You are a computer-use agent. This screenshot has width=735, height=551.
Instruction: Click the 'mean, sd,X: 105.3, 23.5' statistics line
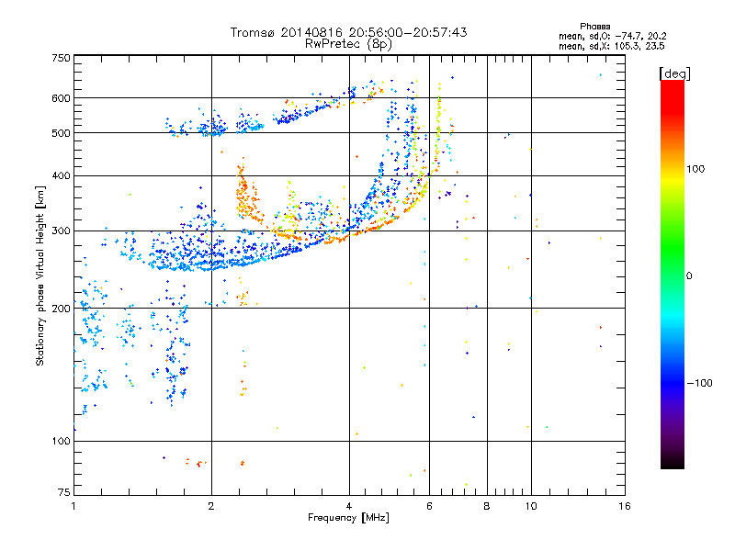point(611,46)
